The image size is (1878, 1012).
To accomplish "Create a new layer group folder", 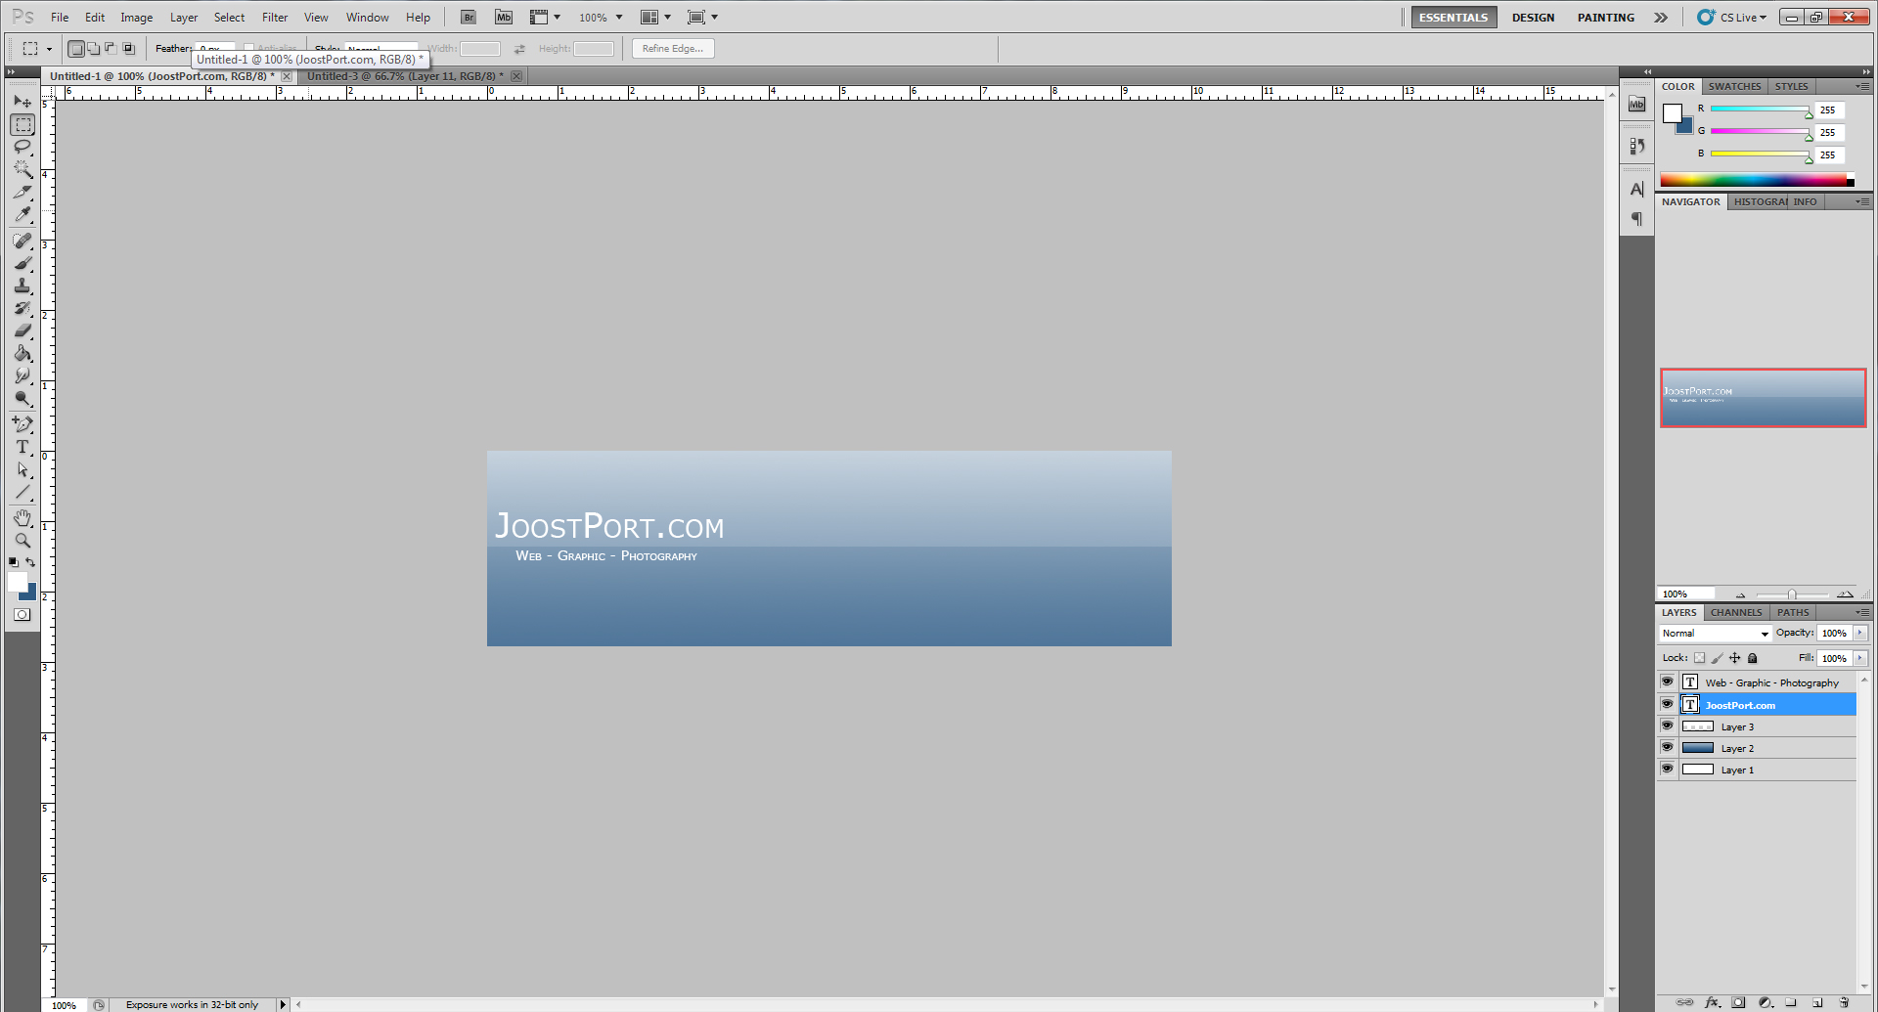I will pos(1791,1002).
